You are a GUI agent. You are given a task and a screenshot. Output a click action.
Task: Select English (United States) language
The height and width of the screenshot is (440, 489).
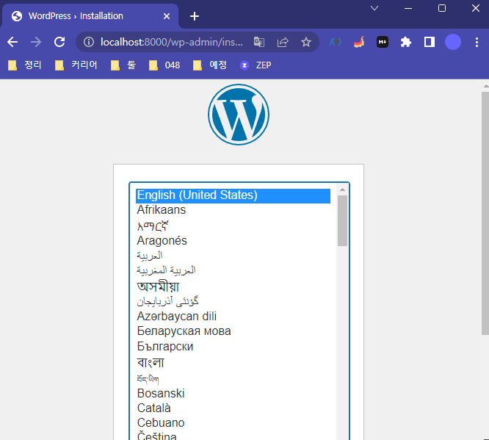(233, 195)
